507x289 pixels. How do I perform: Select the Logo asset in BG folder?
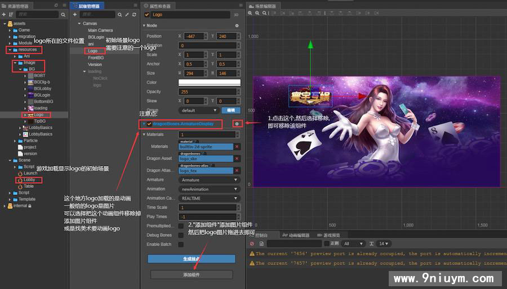(x=38, y=115)
